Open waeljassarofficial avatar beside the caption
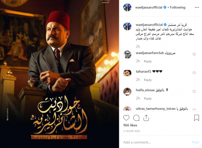The width and height of the screenshot is (202, 148). click(127, 26)
